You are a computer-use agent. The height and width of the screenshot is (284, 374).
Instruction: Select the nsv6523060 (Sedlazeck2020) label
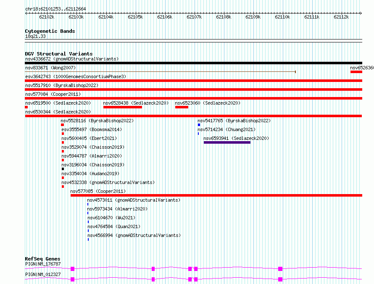point(208,103)
